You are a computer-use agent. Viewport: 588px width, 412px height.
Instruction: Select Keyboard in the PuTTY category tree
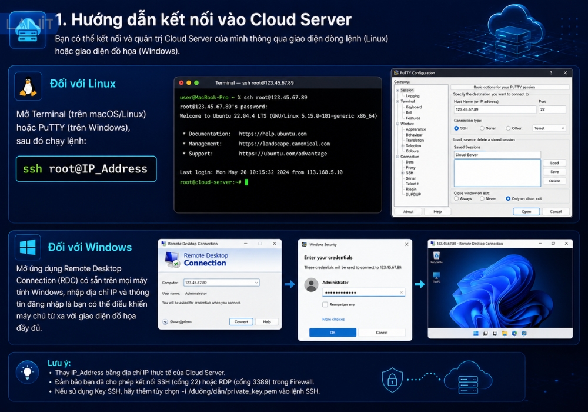413,107
